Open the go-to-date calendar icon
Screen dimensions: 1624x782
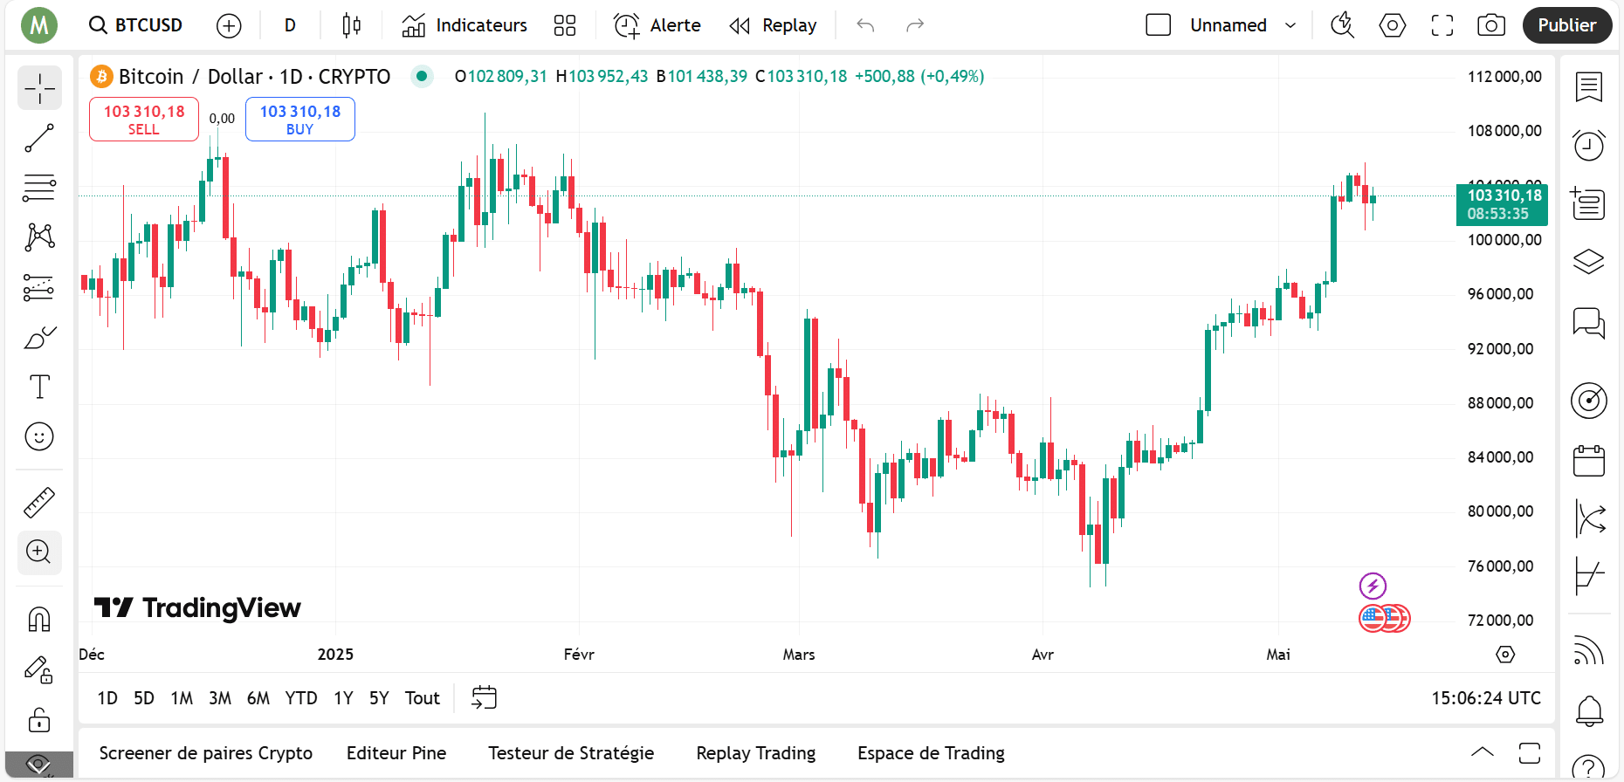(x=484, y=697)
